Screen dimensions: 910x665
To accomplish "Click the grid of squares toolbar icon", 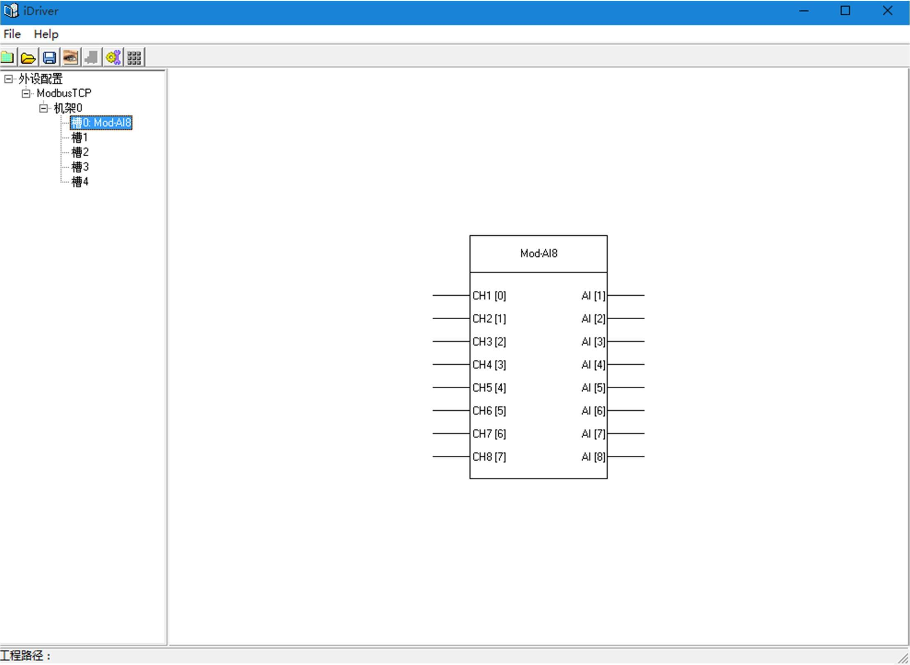I will (x=134, y=57).
